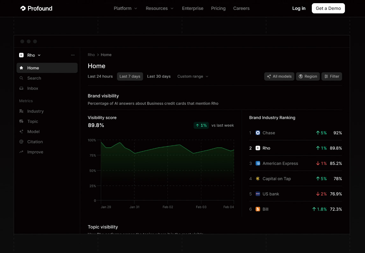The image size is (365, 253).
Task: Click the American Express ranking name
Action: point(280,163)
